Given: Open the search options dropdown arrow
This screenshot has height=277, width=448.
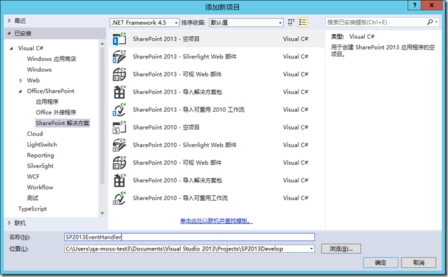Looking at the screenshot, I should [x=437, y=22].
